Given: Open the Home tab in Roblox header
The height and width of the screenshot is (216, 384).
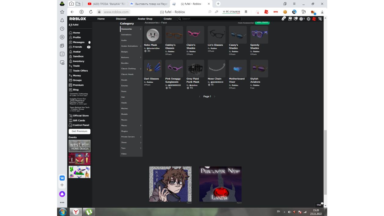Looking at the screenshot, I should click(101, 19).
